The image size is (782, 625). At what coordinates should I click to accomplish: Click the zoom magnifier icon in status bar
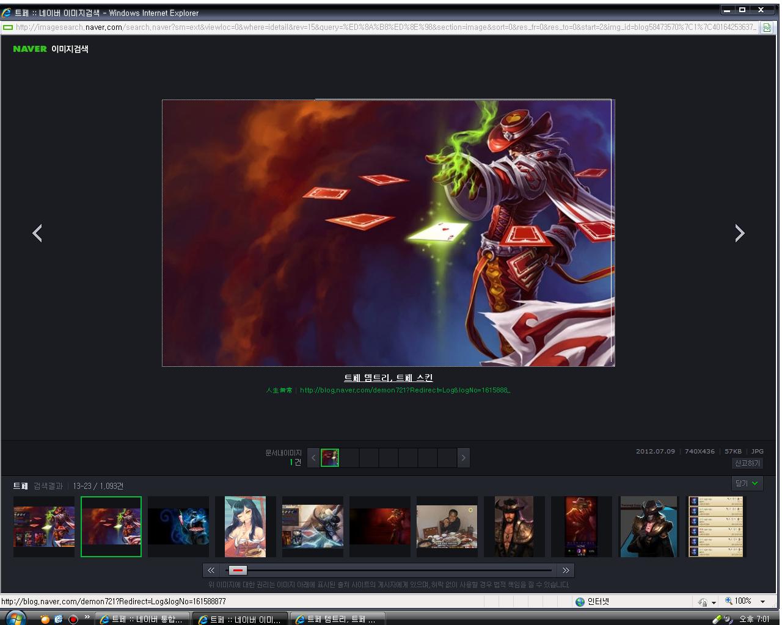click(x=729, y=601)
